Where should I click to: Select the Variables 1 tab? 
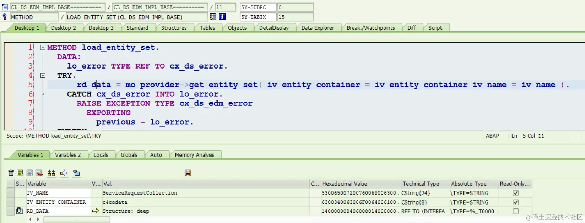click(31, 155)
